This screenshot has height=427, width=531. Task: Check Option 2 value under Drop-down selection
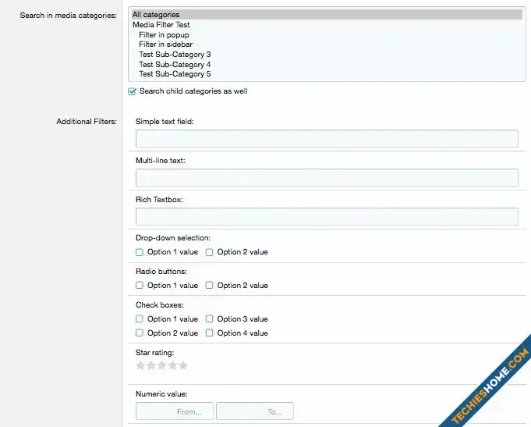click(209, 252)
